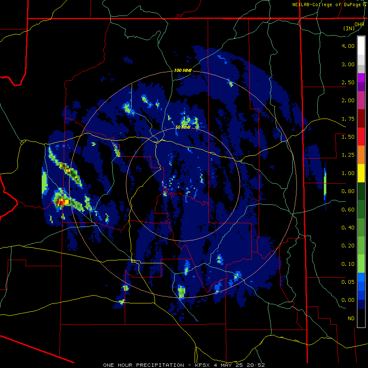Click the 50 NMI range ring label

pyautogui.click(x=183, y=127)
